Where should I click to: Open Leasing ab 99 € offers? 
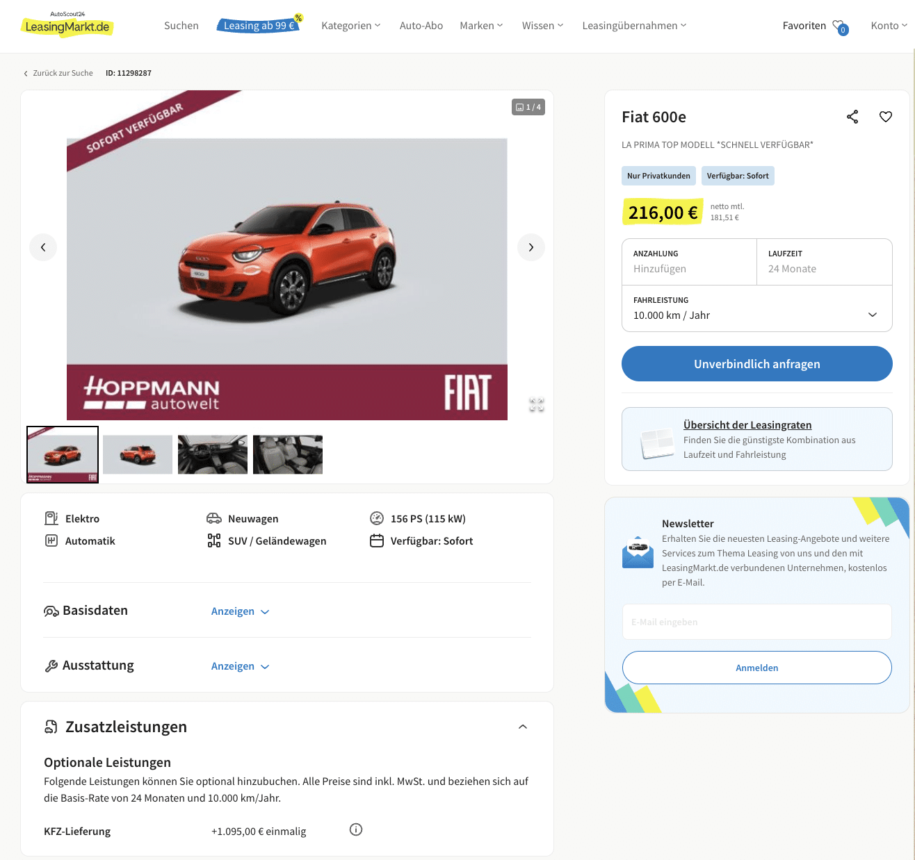[259, 25]
